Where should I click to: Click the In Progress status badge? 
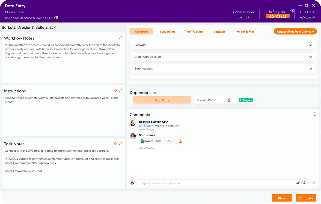[246, 100]
